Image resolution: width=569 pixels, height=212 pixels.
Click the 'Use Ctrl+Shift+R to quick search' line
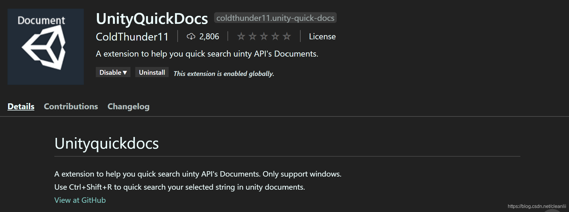coord(180,187)
